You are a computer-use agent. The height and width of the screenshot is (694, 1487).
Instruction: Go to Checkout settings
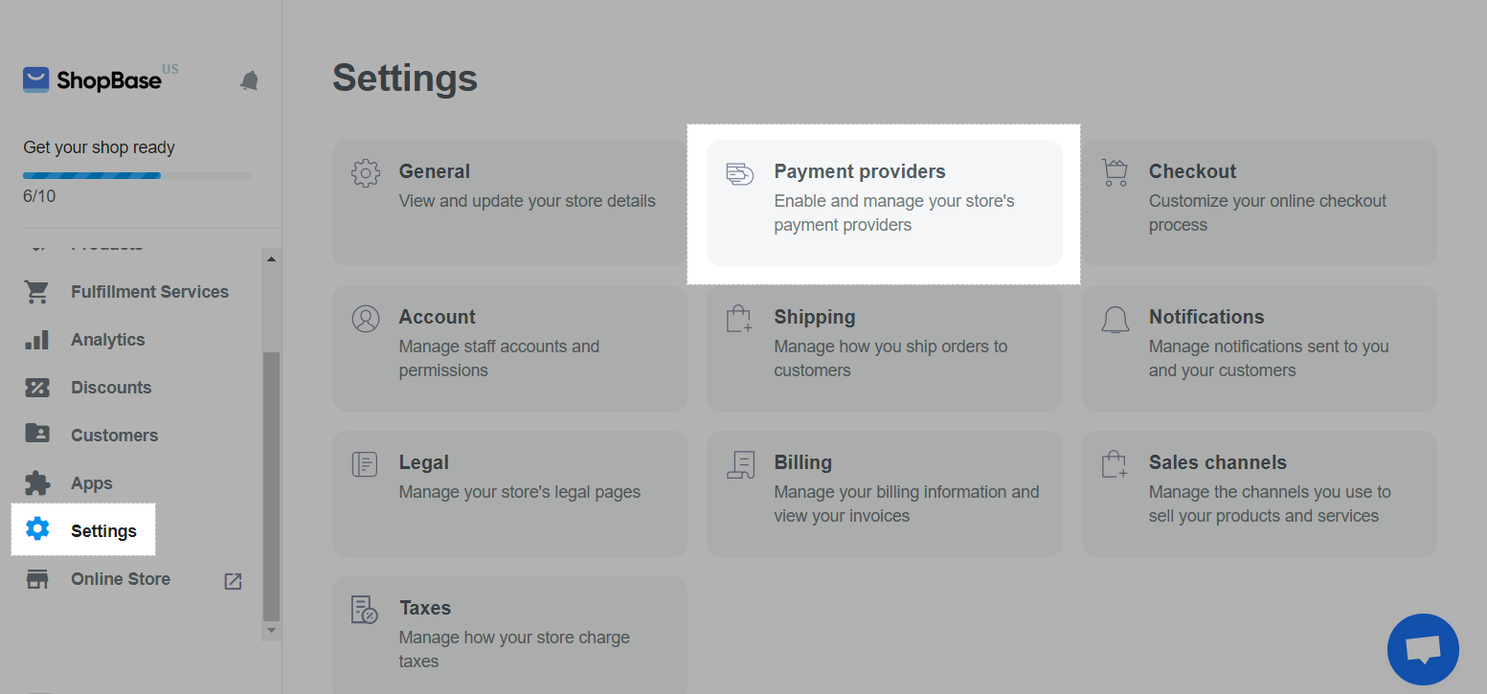pos(1259,202)
